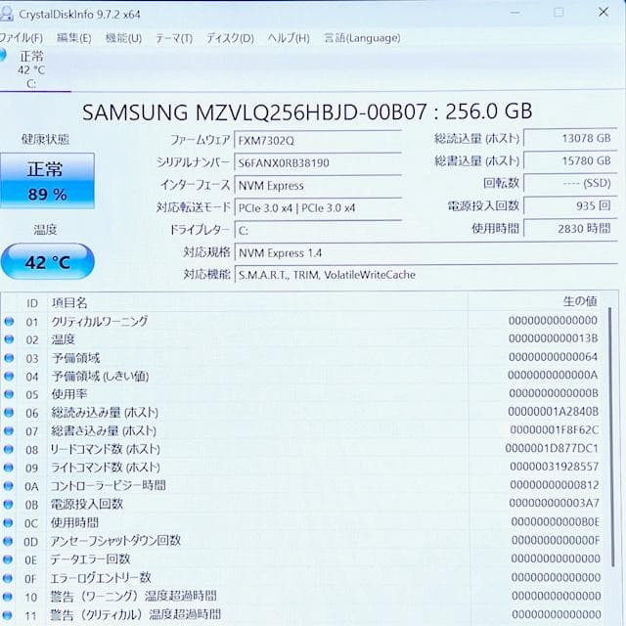Click status icon for row 01 クリティカルワーニング
Image resolution: width=626 pixels, height=626 pixels.
9,322
